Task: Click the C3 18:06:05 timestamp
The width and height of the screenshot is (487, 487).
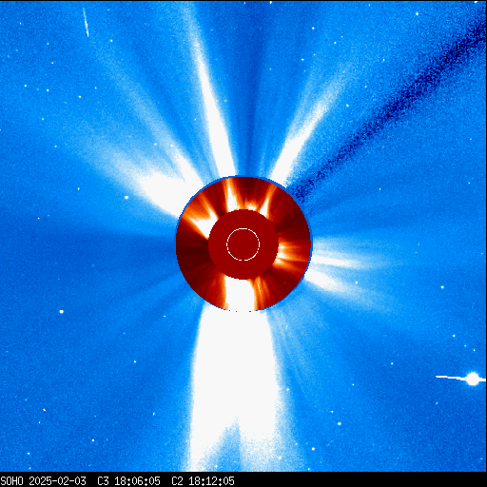Action: coord(128,481)
